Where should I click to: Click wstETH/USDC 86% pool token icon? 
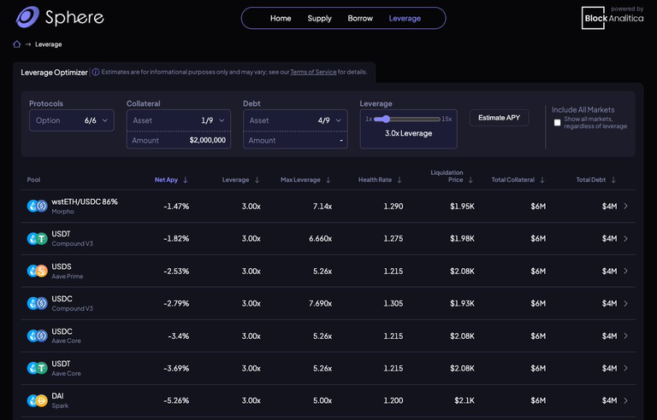38,206
